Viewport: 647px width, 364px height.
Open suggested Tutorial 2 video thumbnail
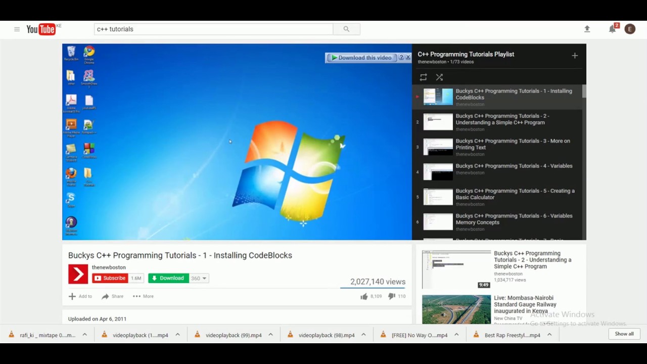456,269
